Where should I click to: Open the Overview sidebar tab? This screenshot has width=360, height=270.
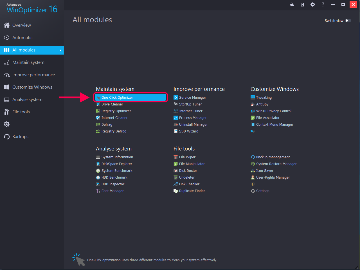21,25
